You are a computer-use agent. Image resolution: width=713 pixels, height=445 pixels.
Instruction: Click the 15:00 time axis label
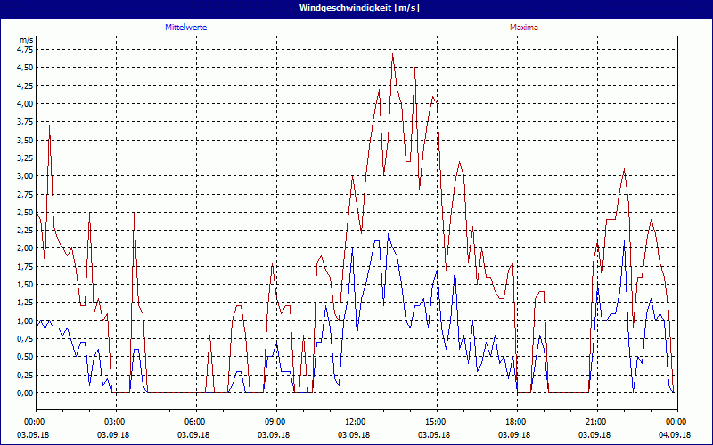[435, 421]
